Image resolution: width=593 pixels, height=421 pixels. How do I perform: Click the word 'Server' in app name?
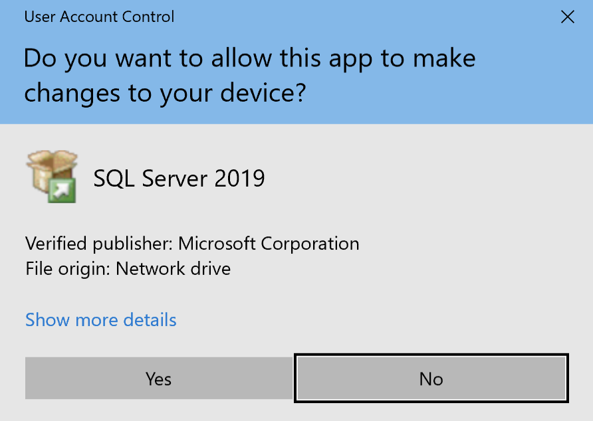(x=175, y=179)
